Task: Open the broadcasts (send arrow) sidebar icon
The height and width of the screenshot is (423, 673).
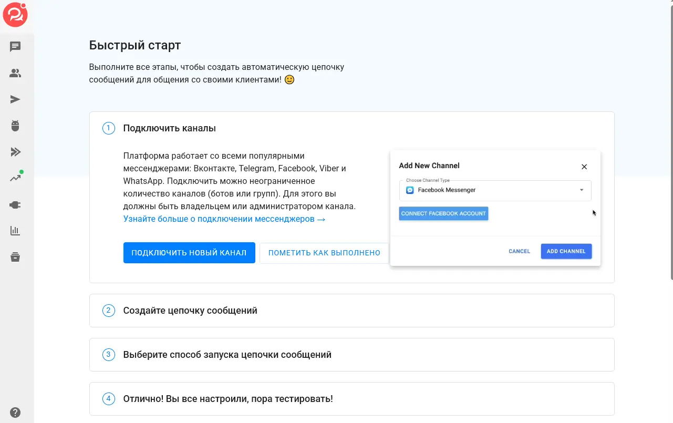Action: click(x=15, y=99)
